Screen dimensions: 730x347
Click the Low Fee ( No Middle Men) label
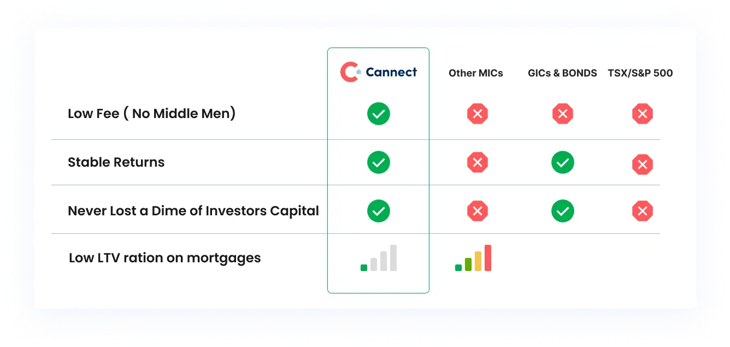point(152,114)
